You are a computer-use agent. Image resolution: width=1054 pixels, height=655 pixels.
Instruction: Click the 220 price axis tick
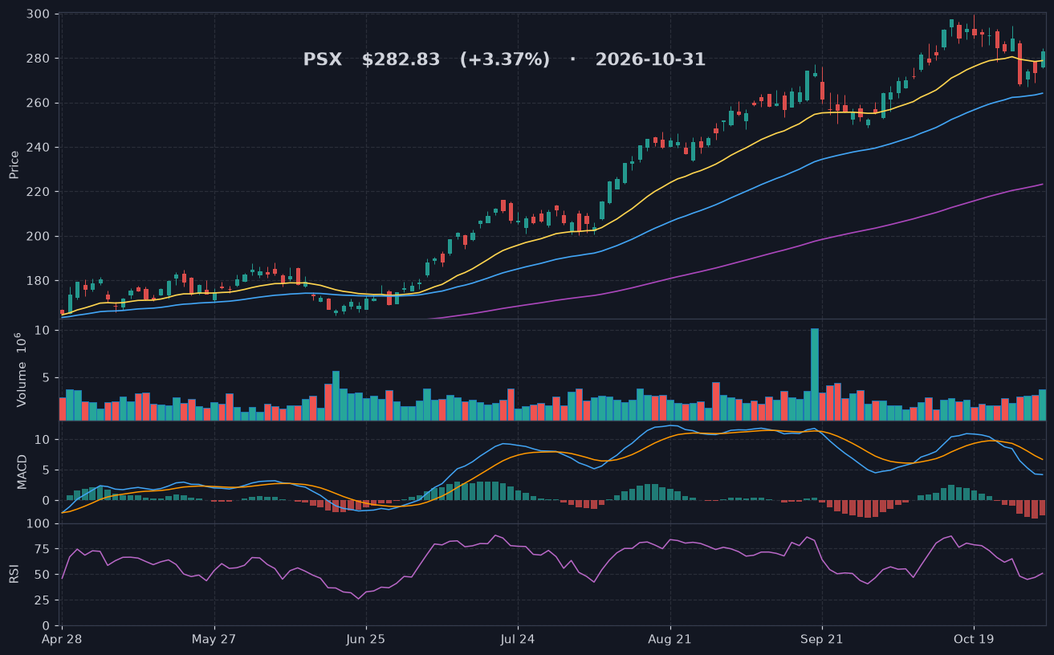click(x=39, y=192)
